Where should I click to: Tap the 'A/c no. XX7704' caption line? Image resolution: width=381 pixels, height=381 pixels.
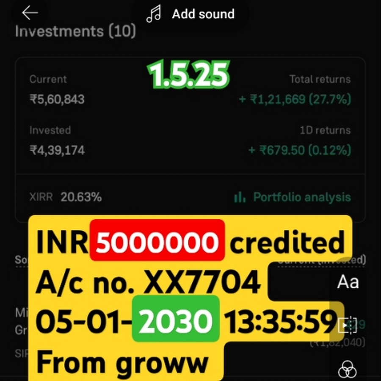pos(148,282)
